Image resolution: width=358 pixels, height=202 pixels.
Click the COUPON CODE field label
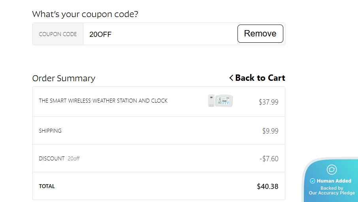(58, 34)
